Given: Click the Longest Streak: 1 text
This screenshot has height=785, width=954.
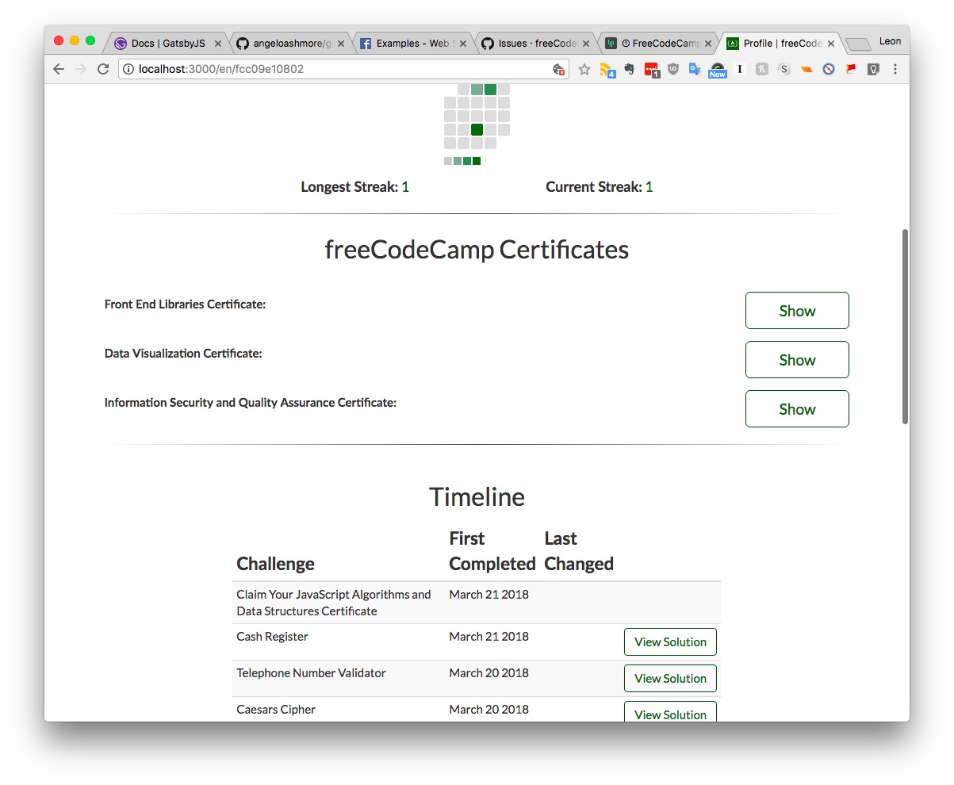Looking at the screenshot, I should 354,187.
